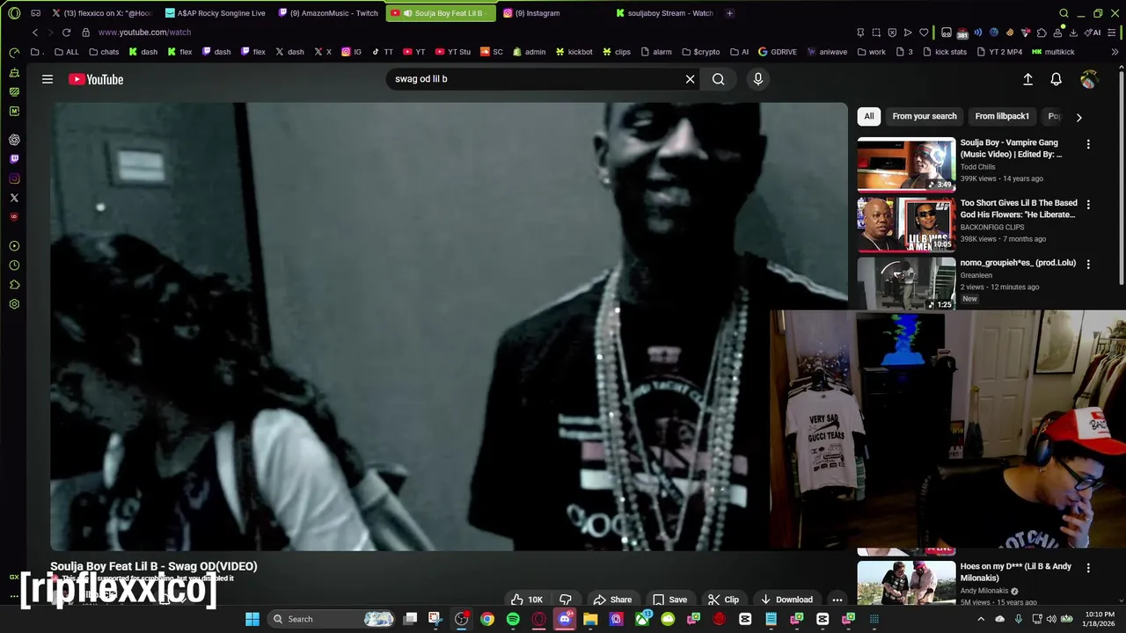This screenshot has height=633, width=1126.
Task: Click the tab search icon in title bar
Action: coord(1064,13)
